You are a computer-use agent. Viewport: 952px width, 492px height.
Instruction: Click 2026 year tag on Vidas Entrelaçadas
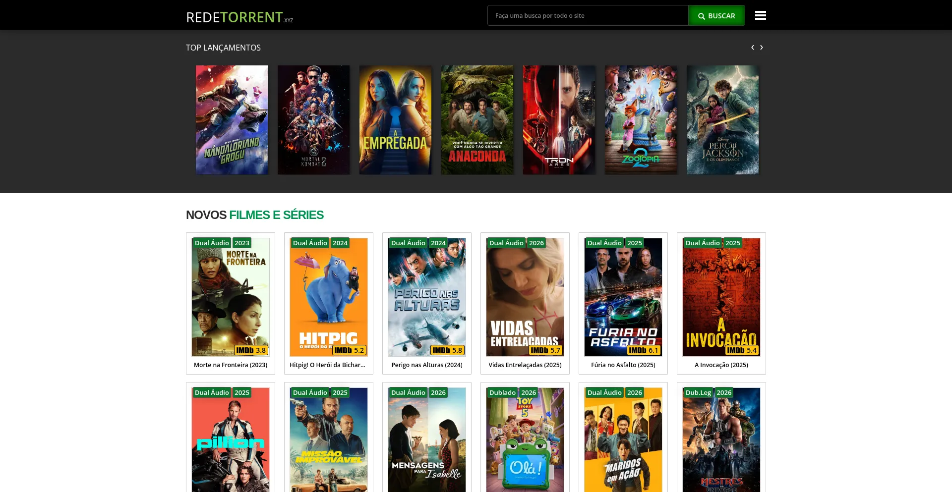pyautogui.click(x=536, y=243)
